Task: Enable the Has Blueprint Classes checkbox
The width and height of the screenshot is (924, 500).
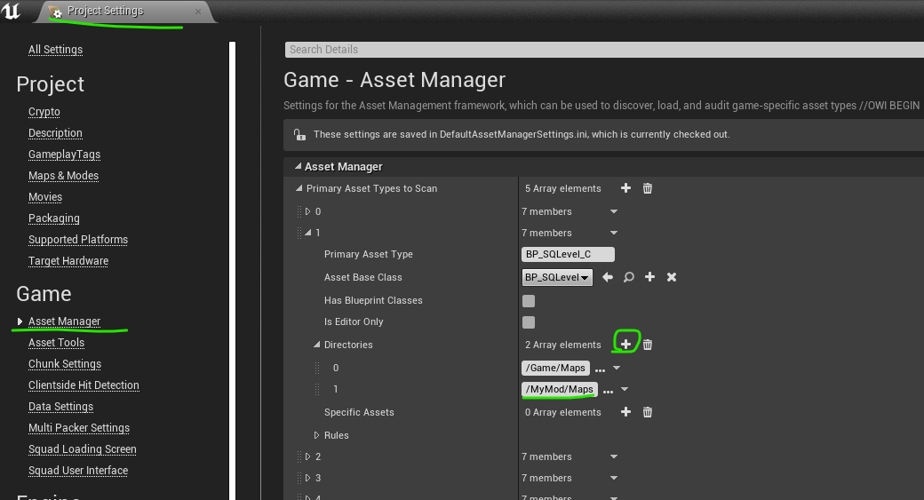Action: click(x=529, y=301)
